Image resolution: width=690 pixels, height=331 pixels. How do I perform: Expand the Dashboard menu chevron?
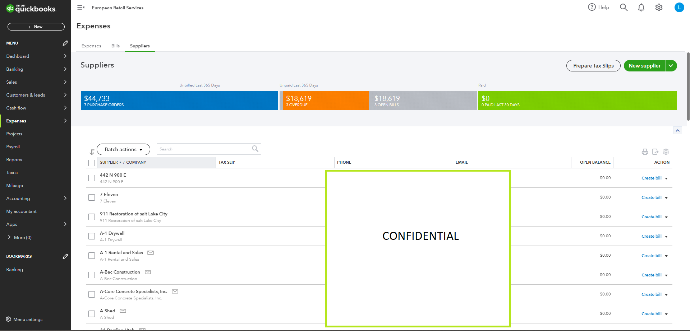[x=65, y=56]
